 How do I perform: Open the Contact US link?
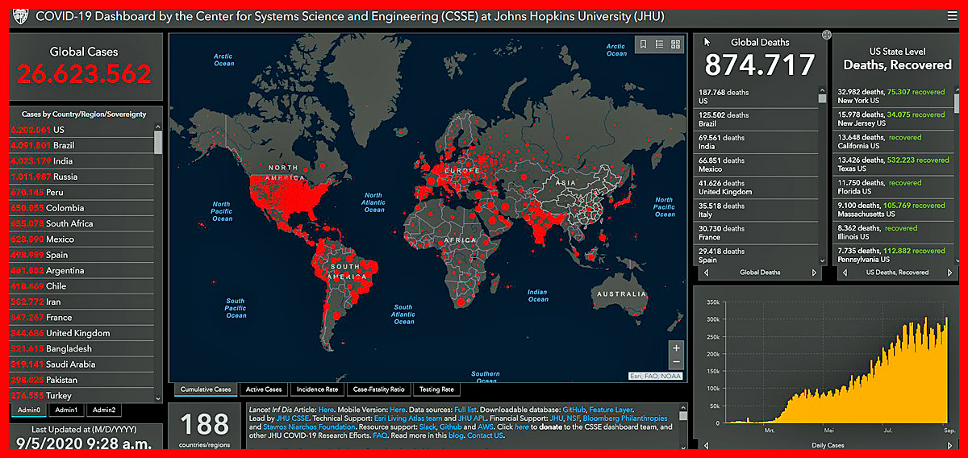(x=485, y=435)
